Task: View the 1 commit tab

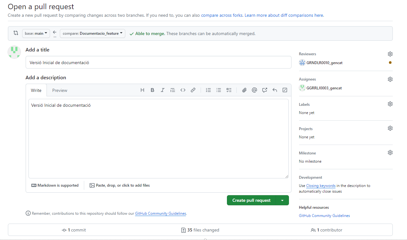Action: coord(74,230)
